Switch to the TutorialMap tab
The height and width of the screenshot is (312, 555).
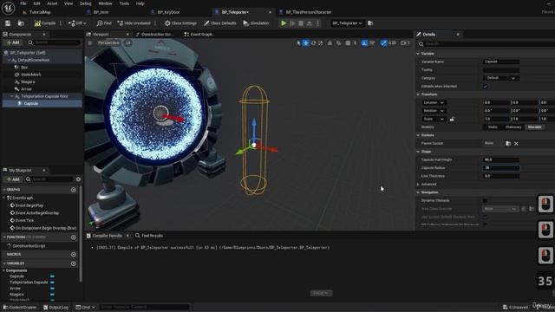tap(40, 12)
